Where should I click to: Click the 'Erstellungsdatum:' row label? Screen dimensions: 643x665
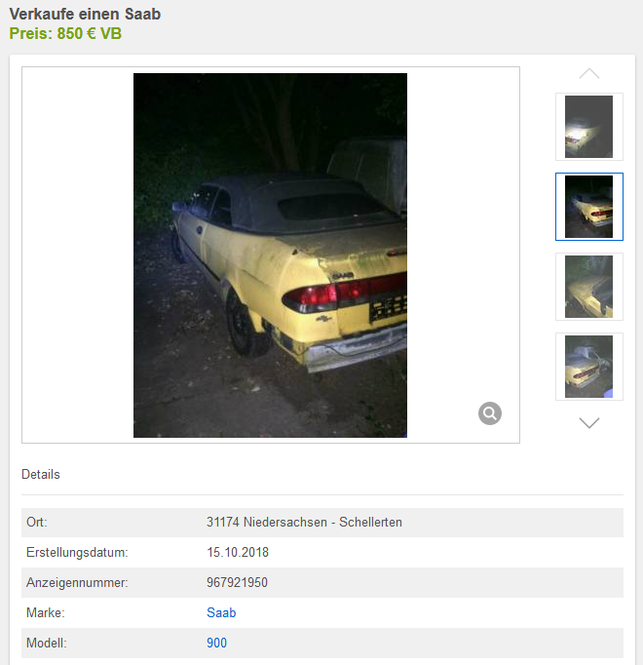coord(77,552)
